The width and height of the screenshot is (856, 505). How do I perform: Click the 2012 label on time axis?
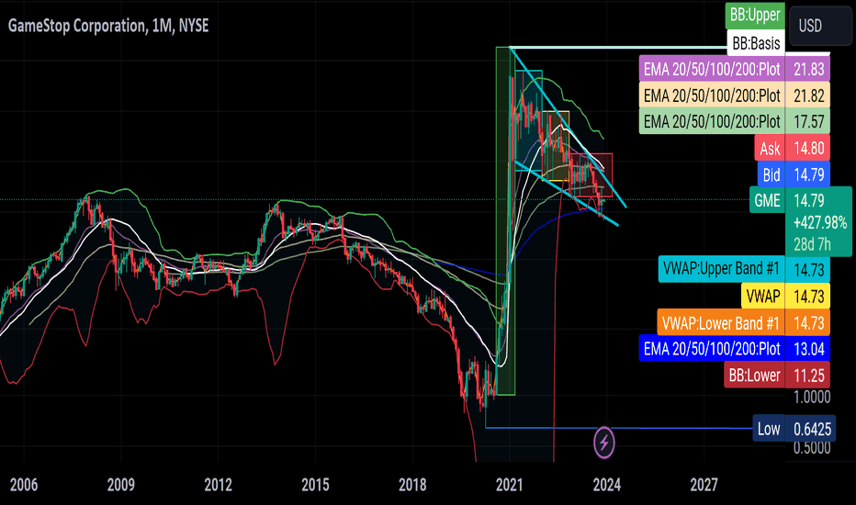click(x=218, y=484)
